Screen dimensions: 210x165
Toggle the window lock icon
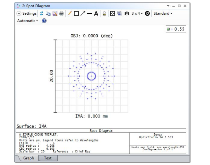[x=104, y=14]
